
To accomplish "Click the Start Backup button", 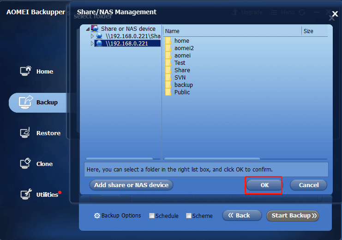I will pyautogui.click(x=293, y=216).
